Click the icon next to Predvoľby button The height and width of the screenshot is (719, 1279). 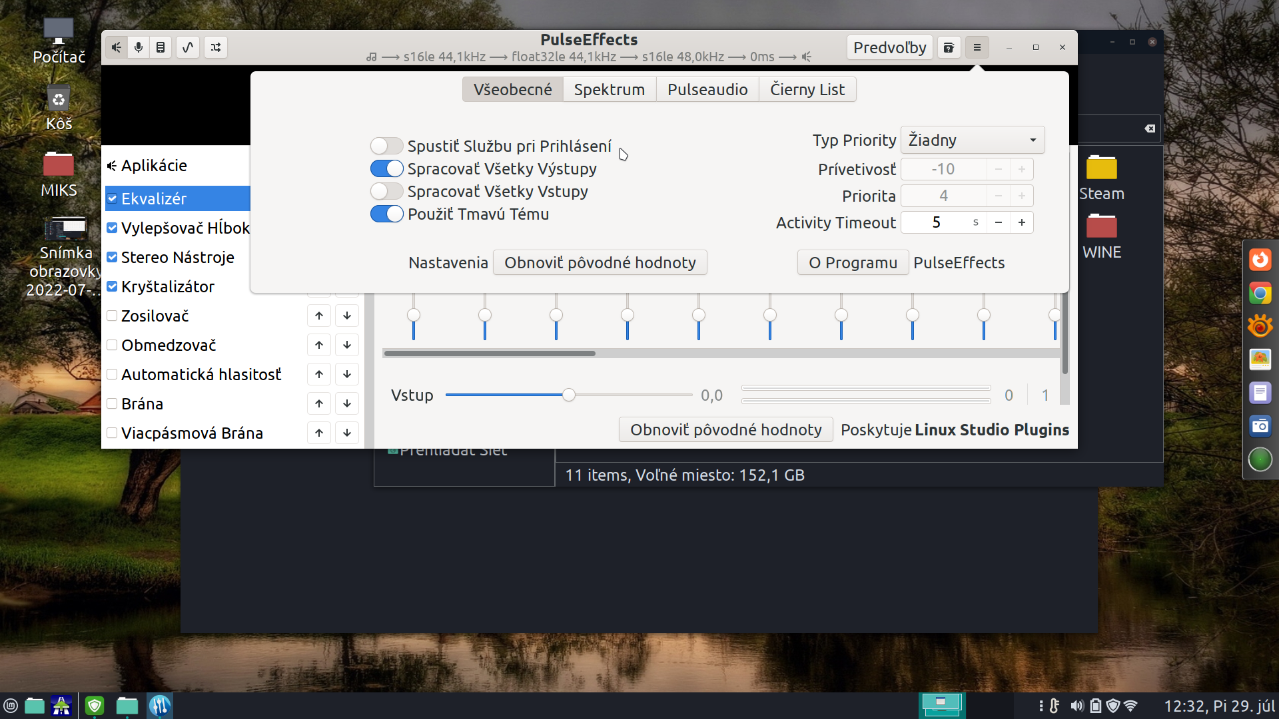point(949,47)
